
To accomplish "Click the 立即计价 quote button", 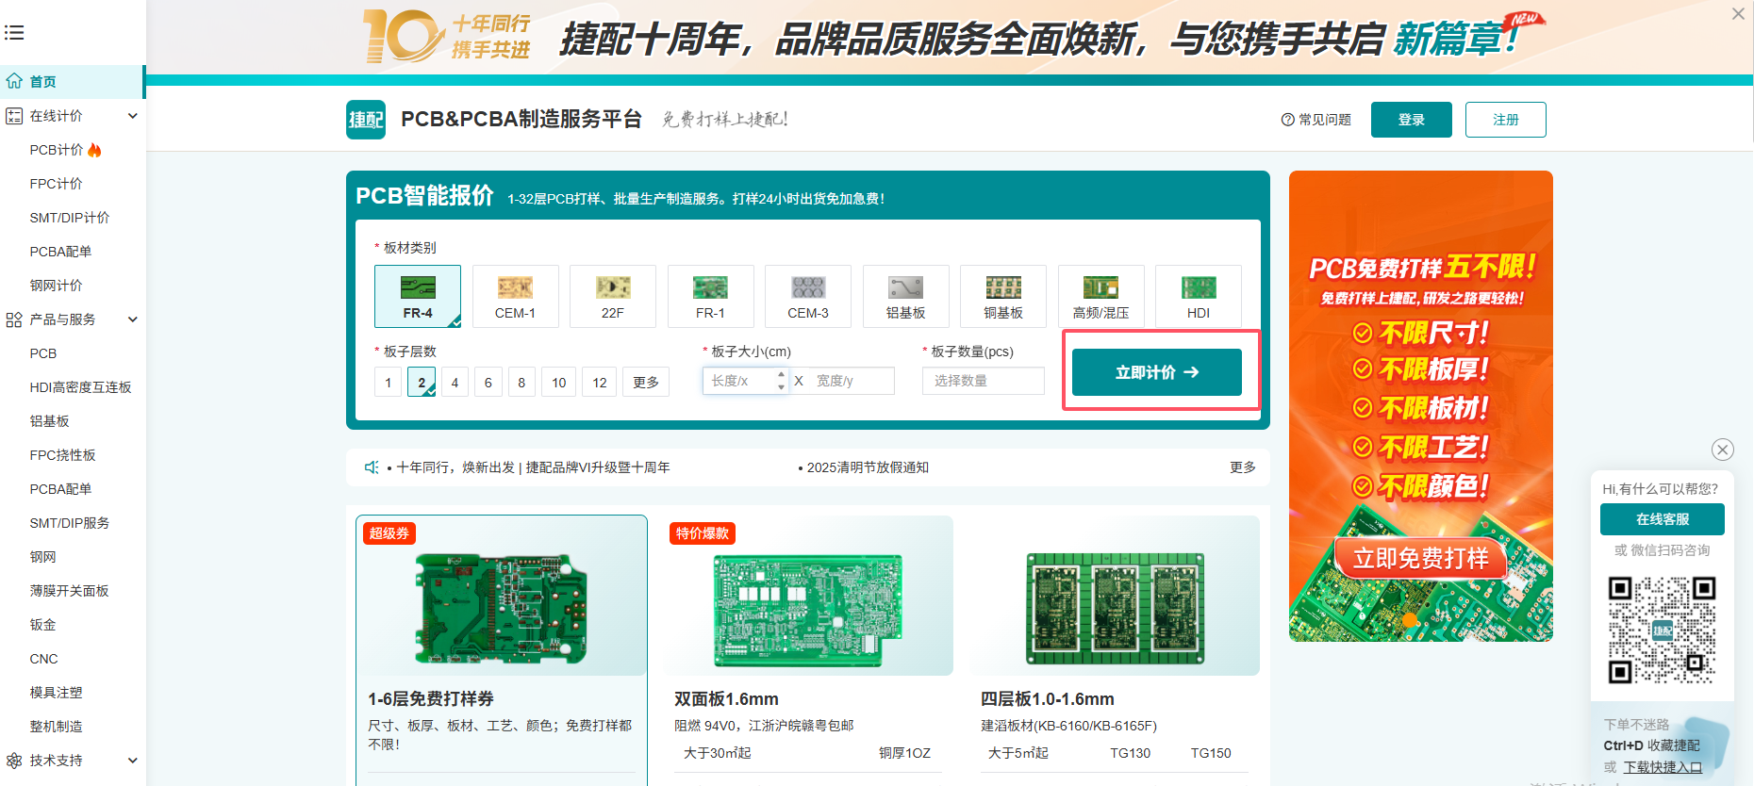I will tap(1156, 372).
